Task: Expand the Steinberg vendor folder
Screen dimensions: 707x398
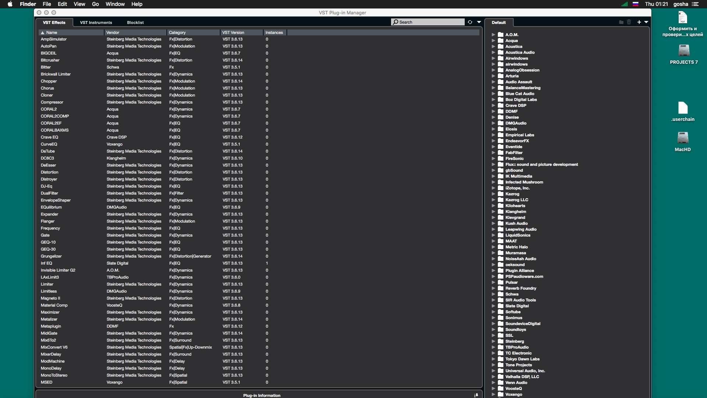Action: click(493, 341)
